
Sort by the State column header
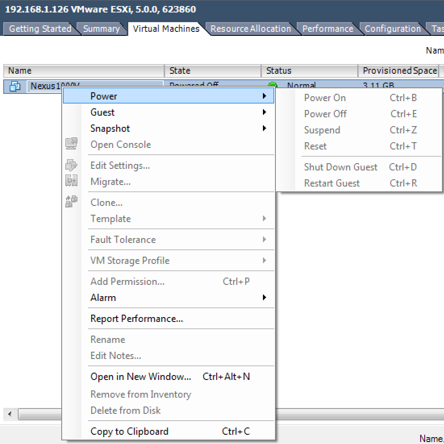click(x=213, y=71)
